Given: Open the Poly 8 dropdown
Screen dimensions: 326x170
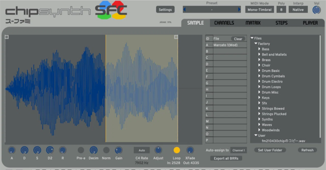Looking at the screenshot, I should 281,10.
